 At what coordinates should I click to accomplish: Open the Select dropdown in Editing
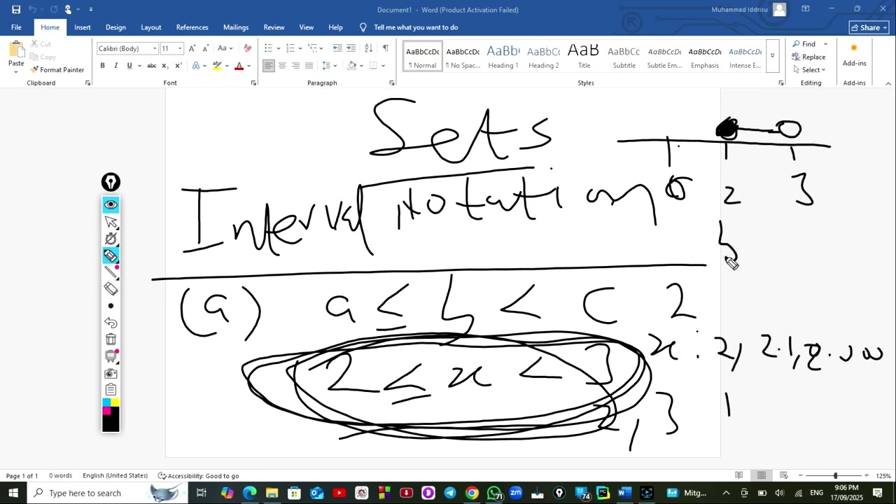tap(809, 70)
